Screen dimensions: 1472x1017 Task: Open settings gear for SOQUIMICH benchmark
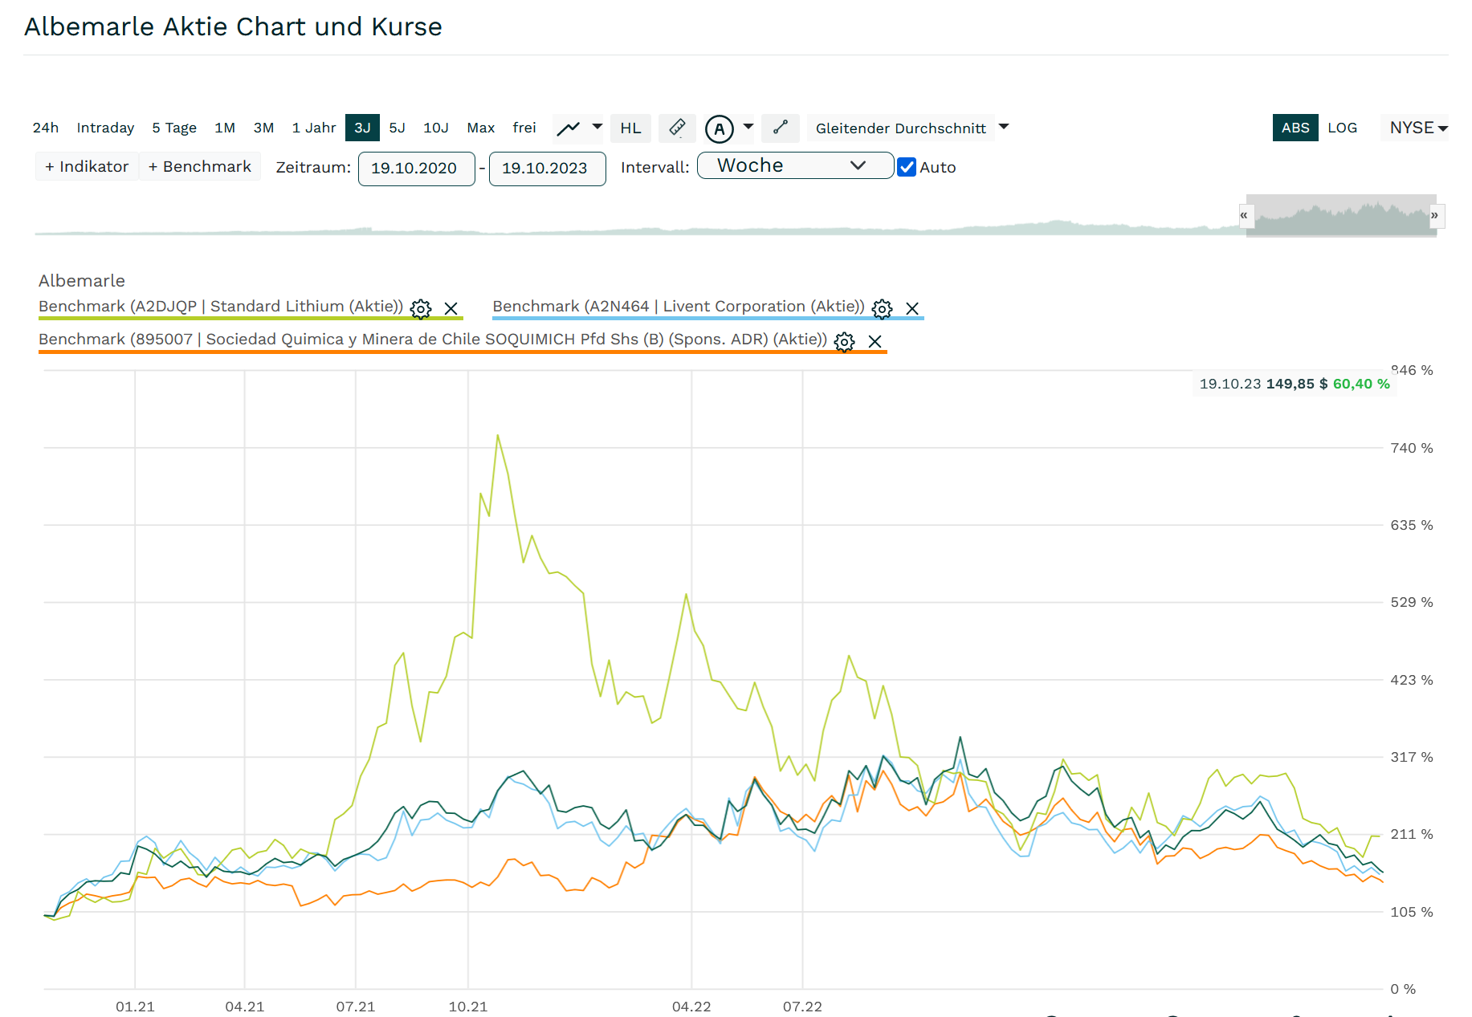pyautogui.click(x=844, y=342)
